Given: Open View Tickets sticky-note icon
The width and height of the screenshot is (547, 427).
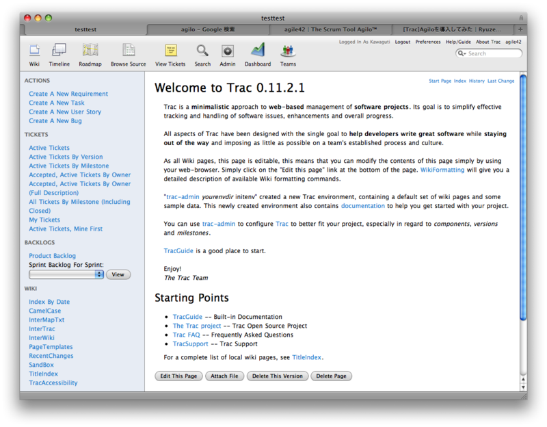Looking at the screenshot, I should coord(170,51).
